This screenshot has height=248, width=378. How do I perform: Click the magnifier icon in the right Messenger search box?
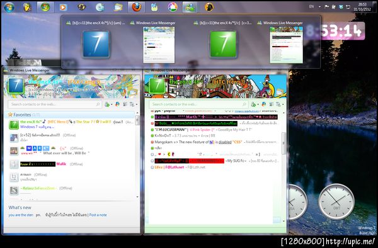point(244,104)
